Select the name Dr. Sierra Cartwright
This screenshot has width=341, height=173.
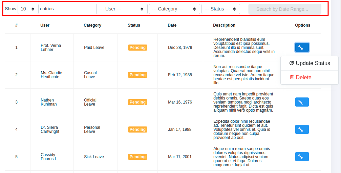(x=50, y=129)
